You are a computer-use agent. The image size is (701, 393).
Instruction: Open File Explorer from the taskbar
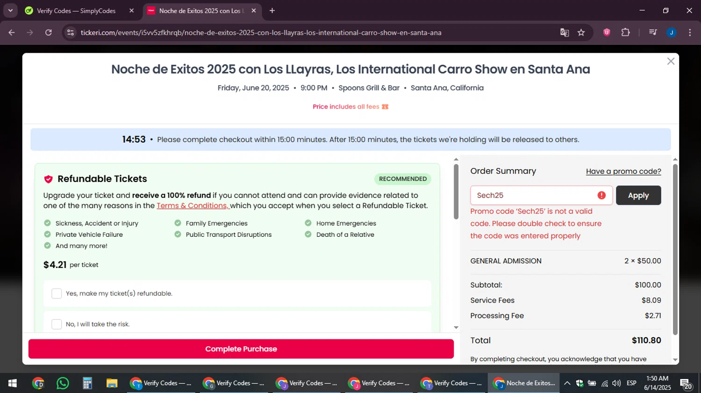(x=112, y=383)
